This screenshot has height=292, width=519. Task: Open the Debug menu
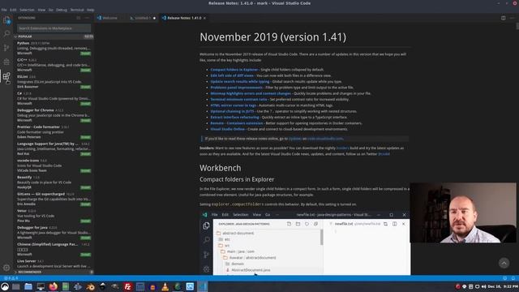(62, 10)
